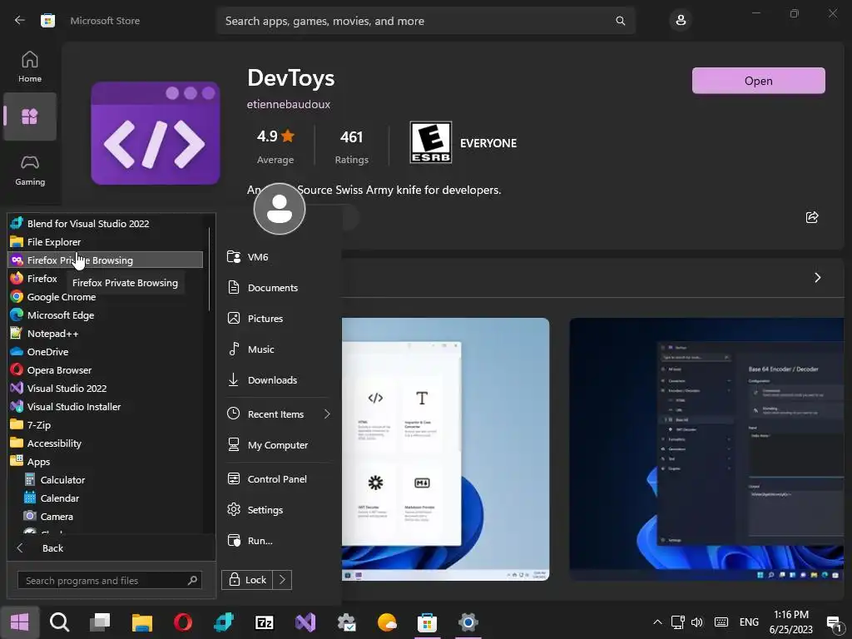Open taskbar Search magnifier
This screenshot has width=852, height=639.
point(59,622)
